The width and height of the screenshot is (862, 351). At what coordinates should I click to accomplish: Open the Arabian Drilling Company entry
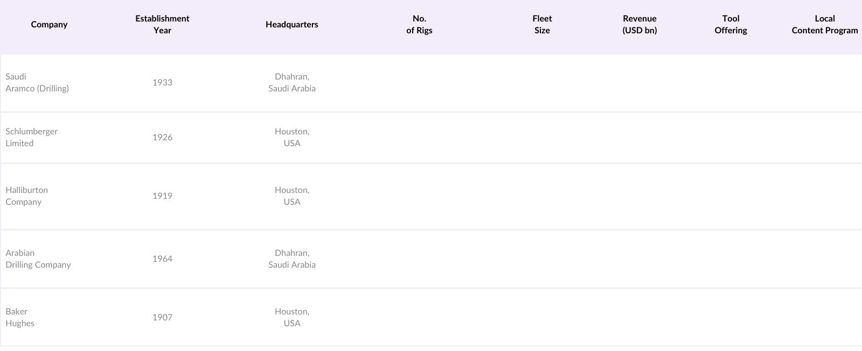click(38, 259)
